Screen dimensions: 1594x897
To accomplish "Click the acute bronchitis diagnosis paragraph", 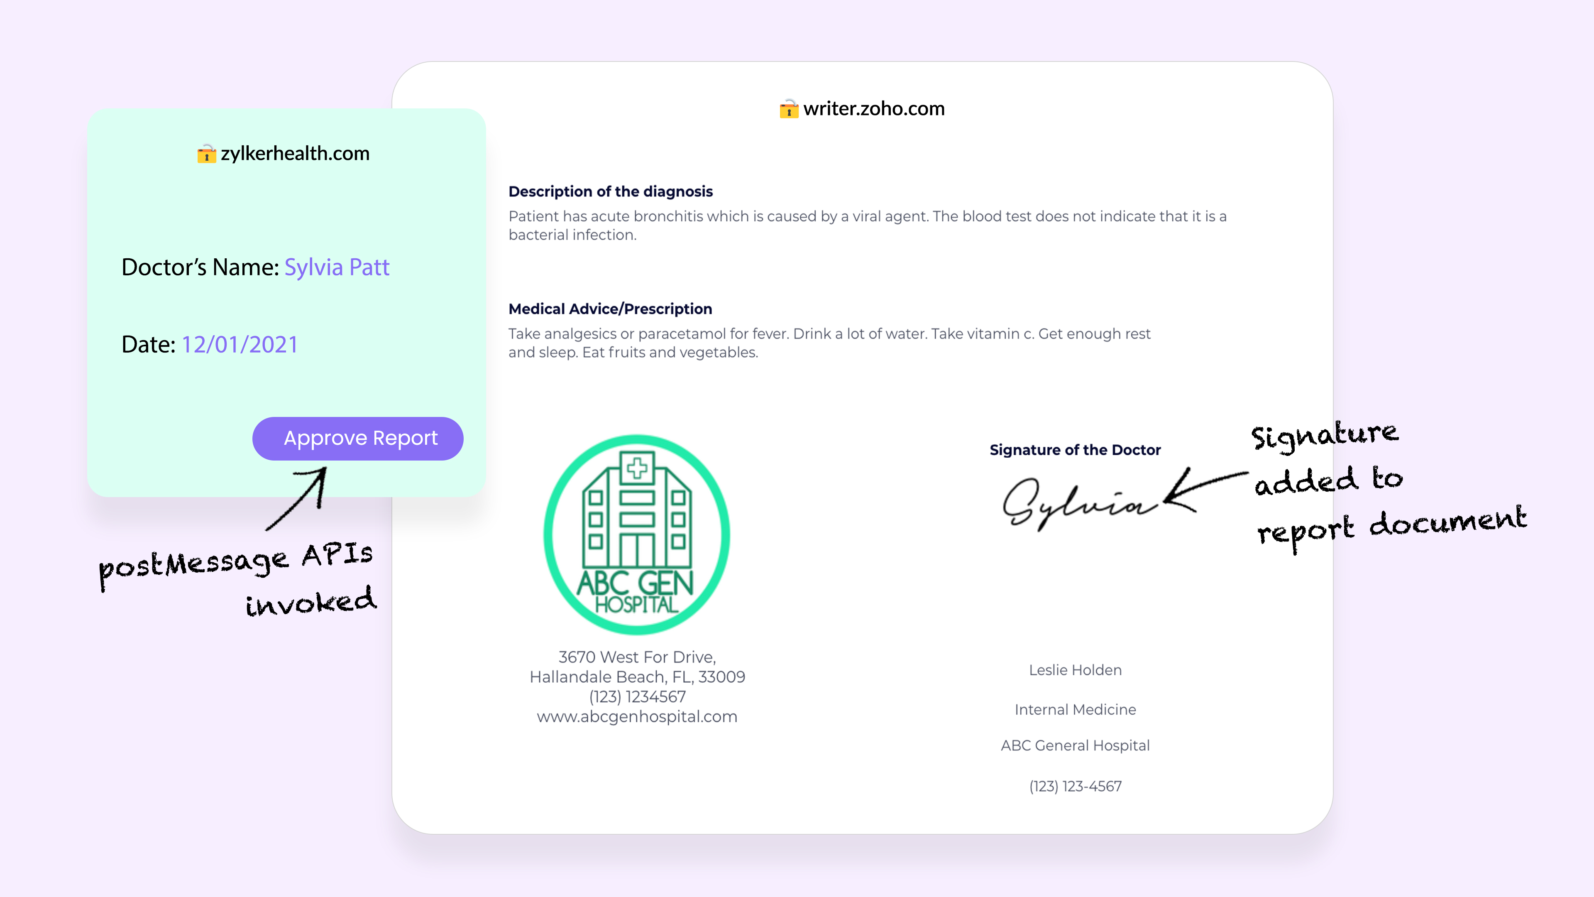I will pos(867,225).
